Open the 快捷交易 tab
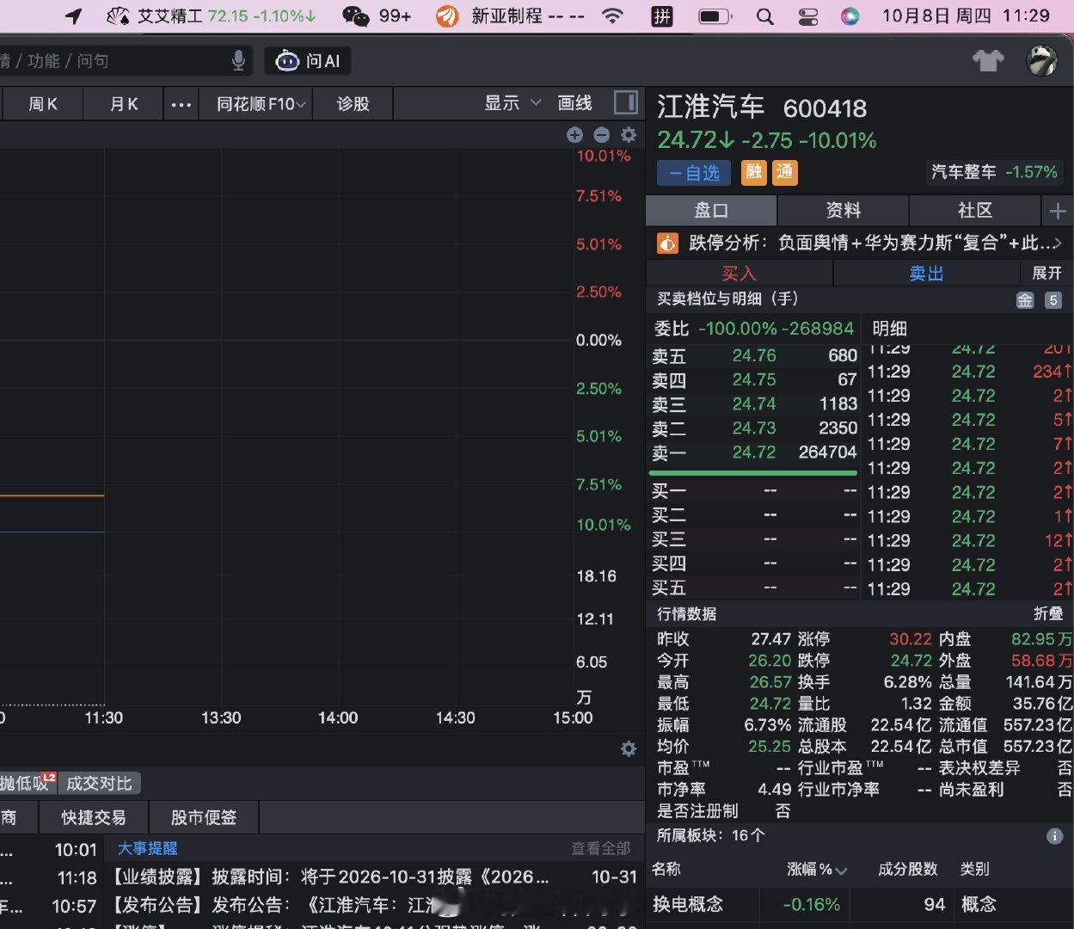Viewport: 1074px width, 929px height. [x=94, y=817]
